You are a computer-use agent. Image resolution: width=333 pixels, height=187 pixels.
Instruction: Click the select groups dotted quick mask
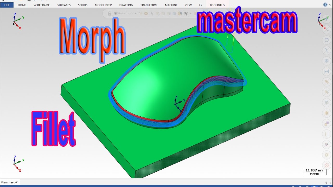point(326,144)
